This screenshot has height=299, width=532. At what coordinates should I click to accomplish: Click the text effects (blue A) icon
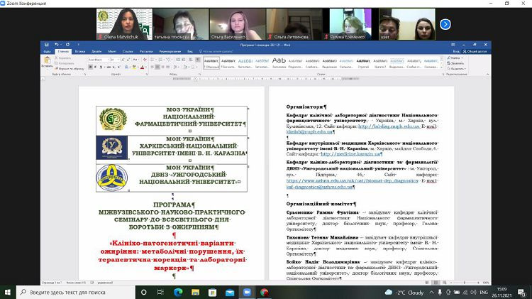tap(126, 67)
